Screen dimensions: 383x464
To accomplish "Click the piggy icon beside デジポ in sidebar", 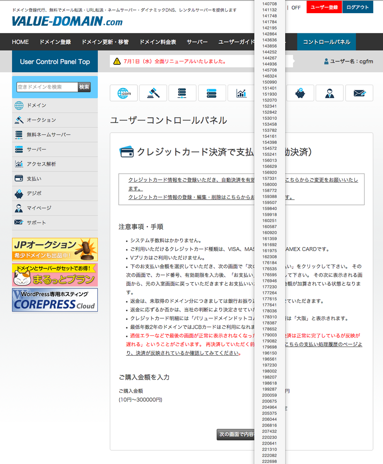I will point(19,193).
